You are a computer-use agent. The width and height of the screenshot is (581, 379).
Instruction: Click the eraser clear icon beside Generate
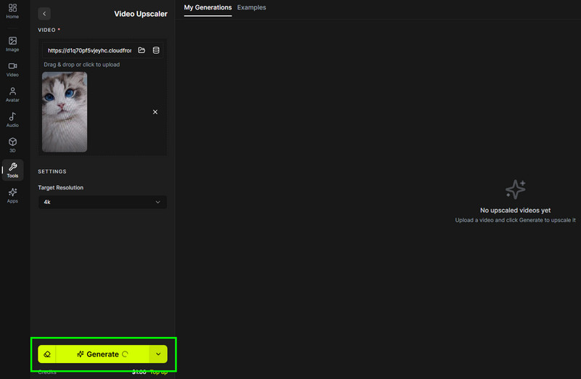point(47,354)
